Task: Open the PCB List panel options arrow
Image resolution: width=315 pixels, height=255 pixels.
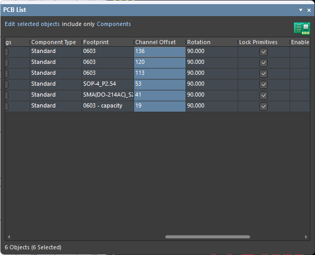Action: tap(300, 10)
